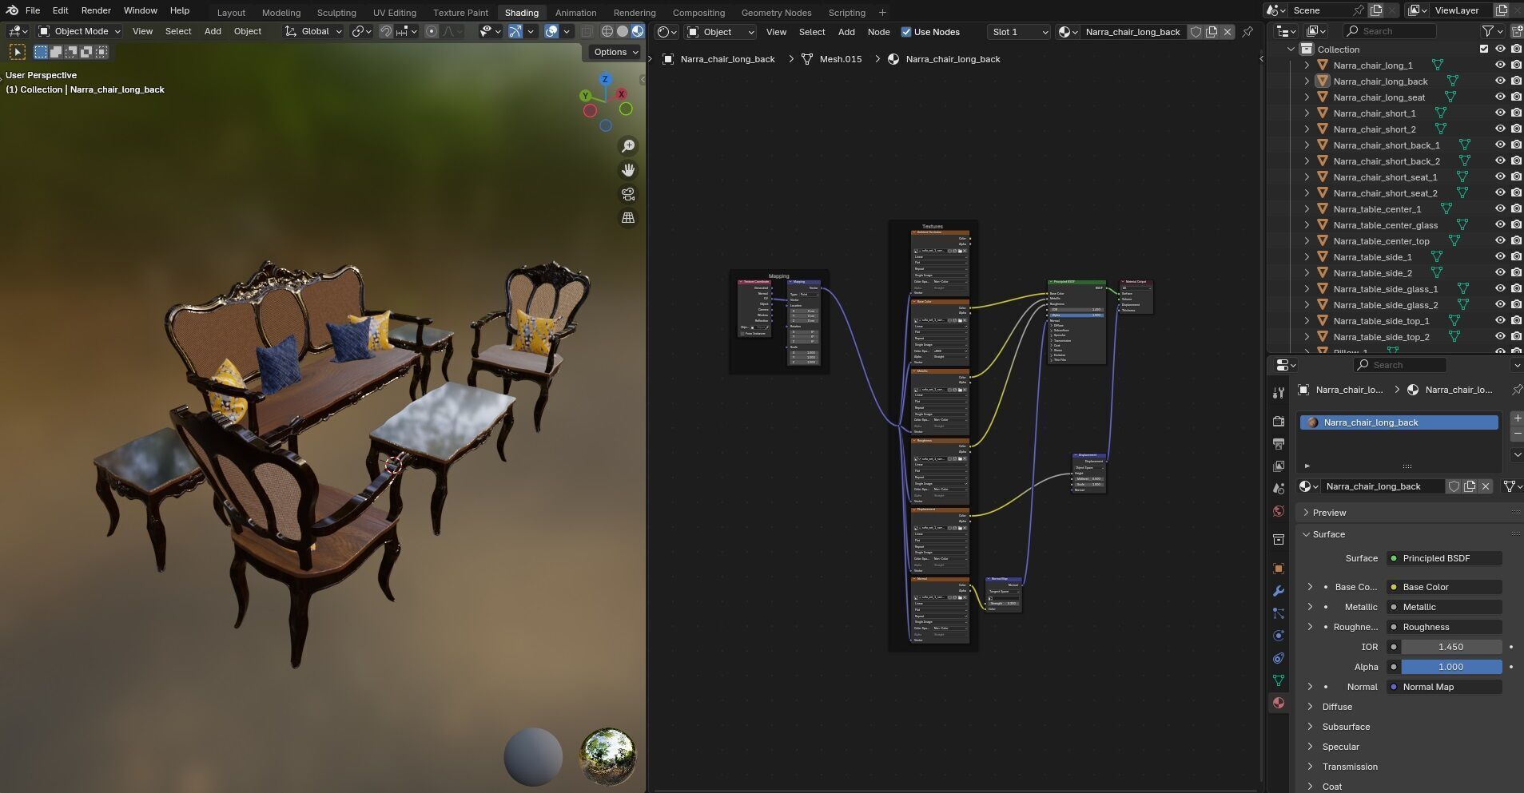
Task: Open the Object properties tab icon
Action: [1279, 569]
